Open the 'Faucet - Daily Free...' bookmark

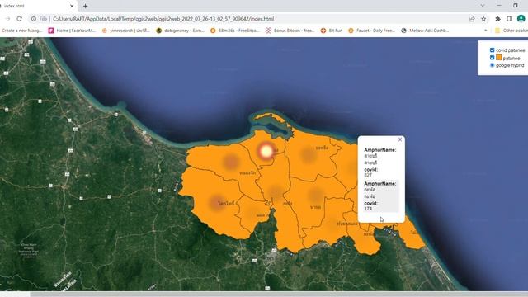[x=371, y=31]
